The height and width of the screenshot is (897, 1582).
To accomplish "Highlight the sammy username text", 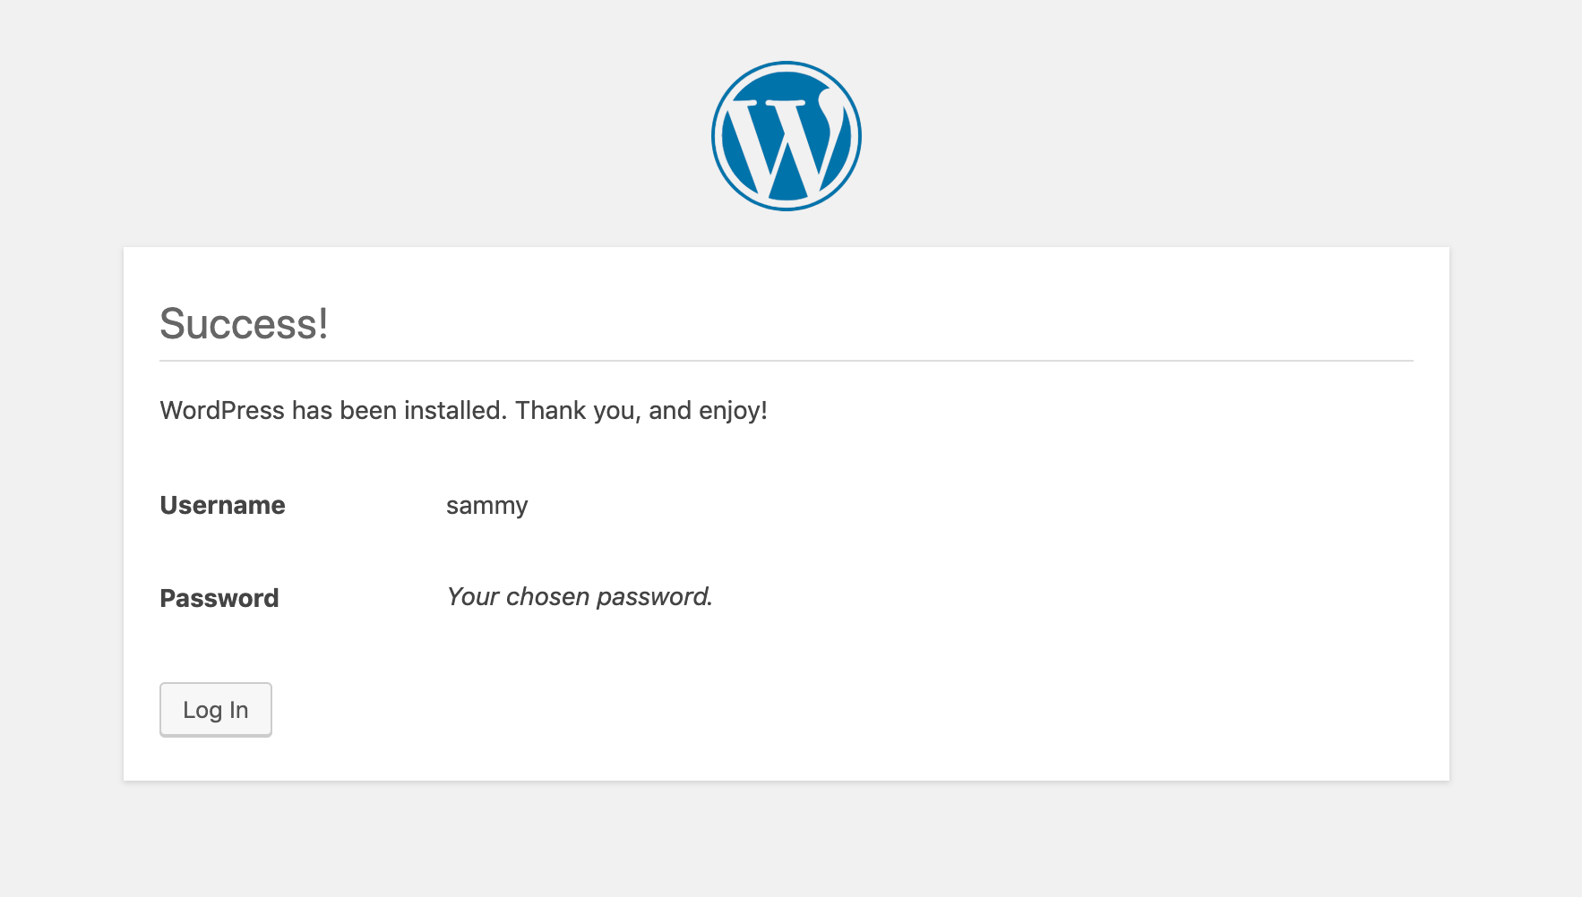I will [x=486, y=505].
